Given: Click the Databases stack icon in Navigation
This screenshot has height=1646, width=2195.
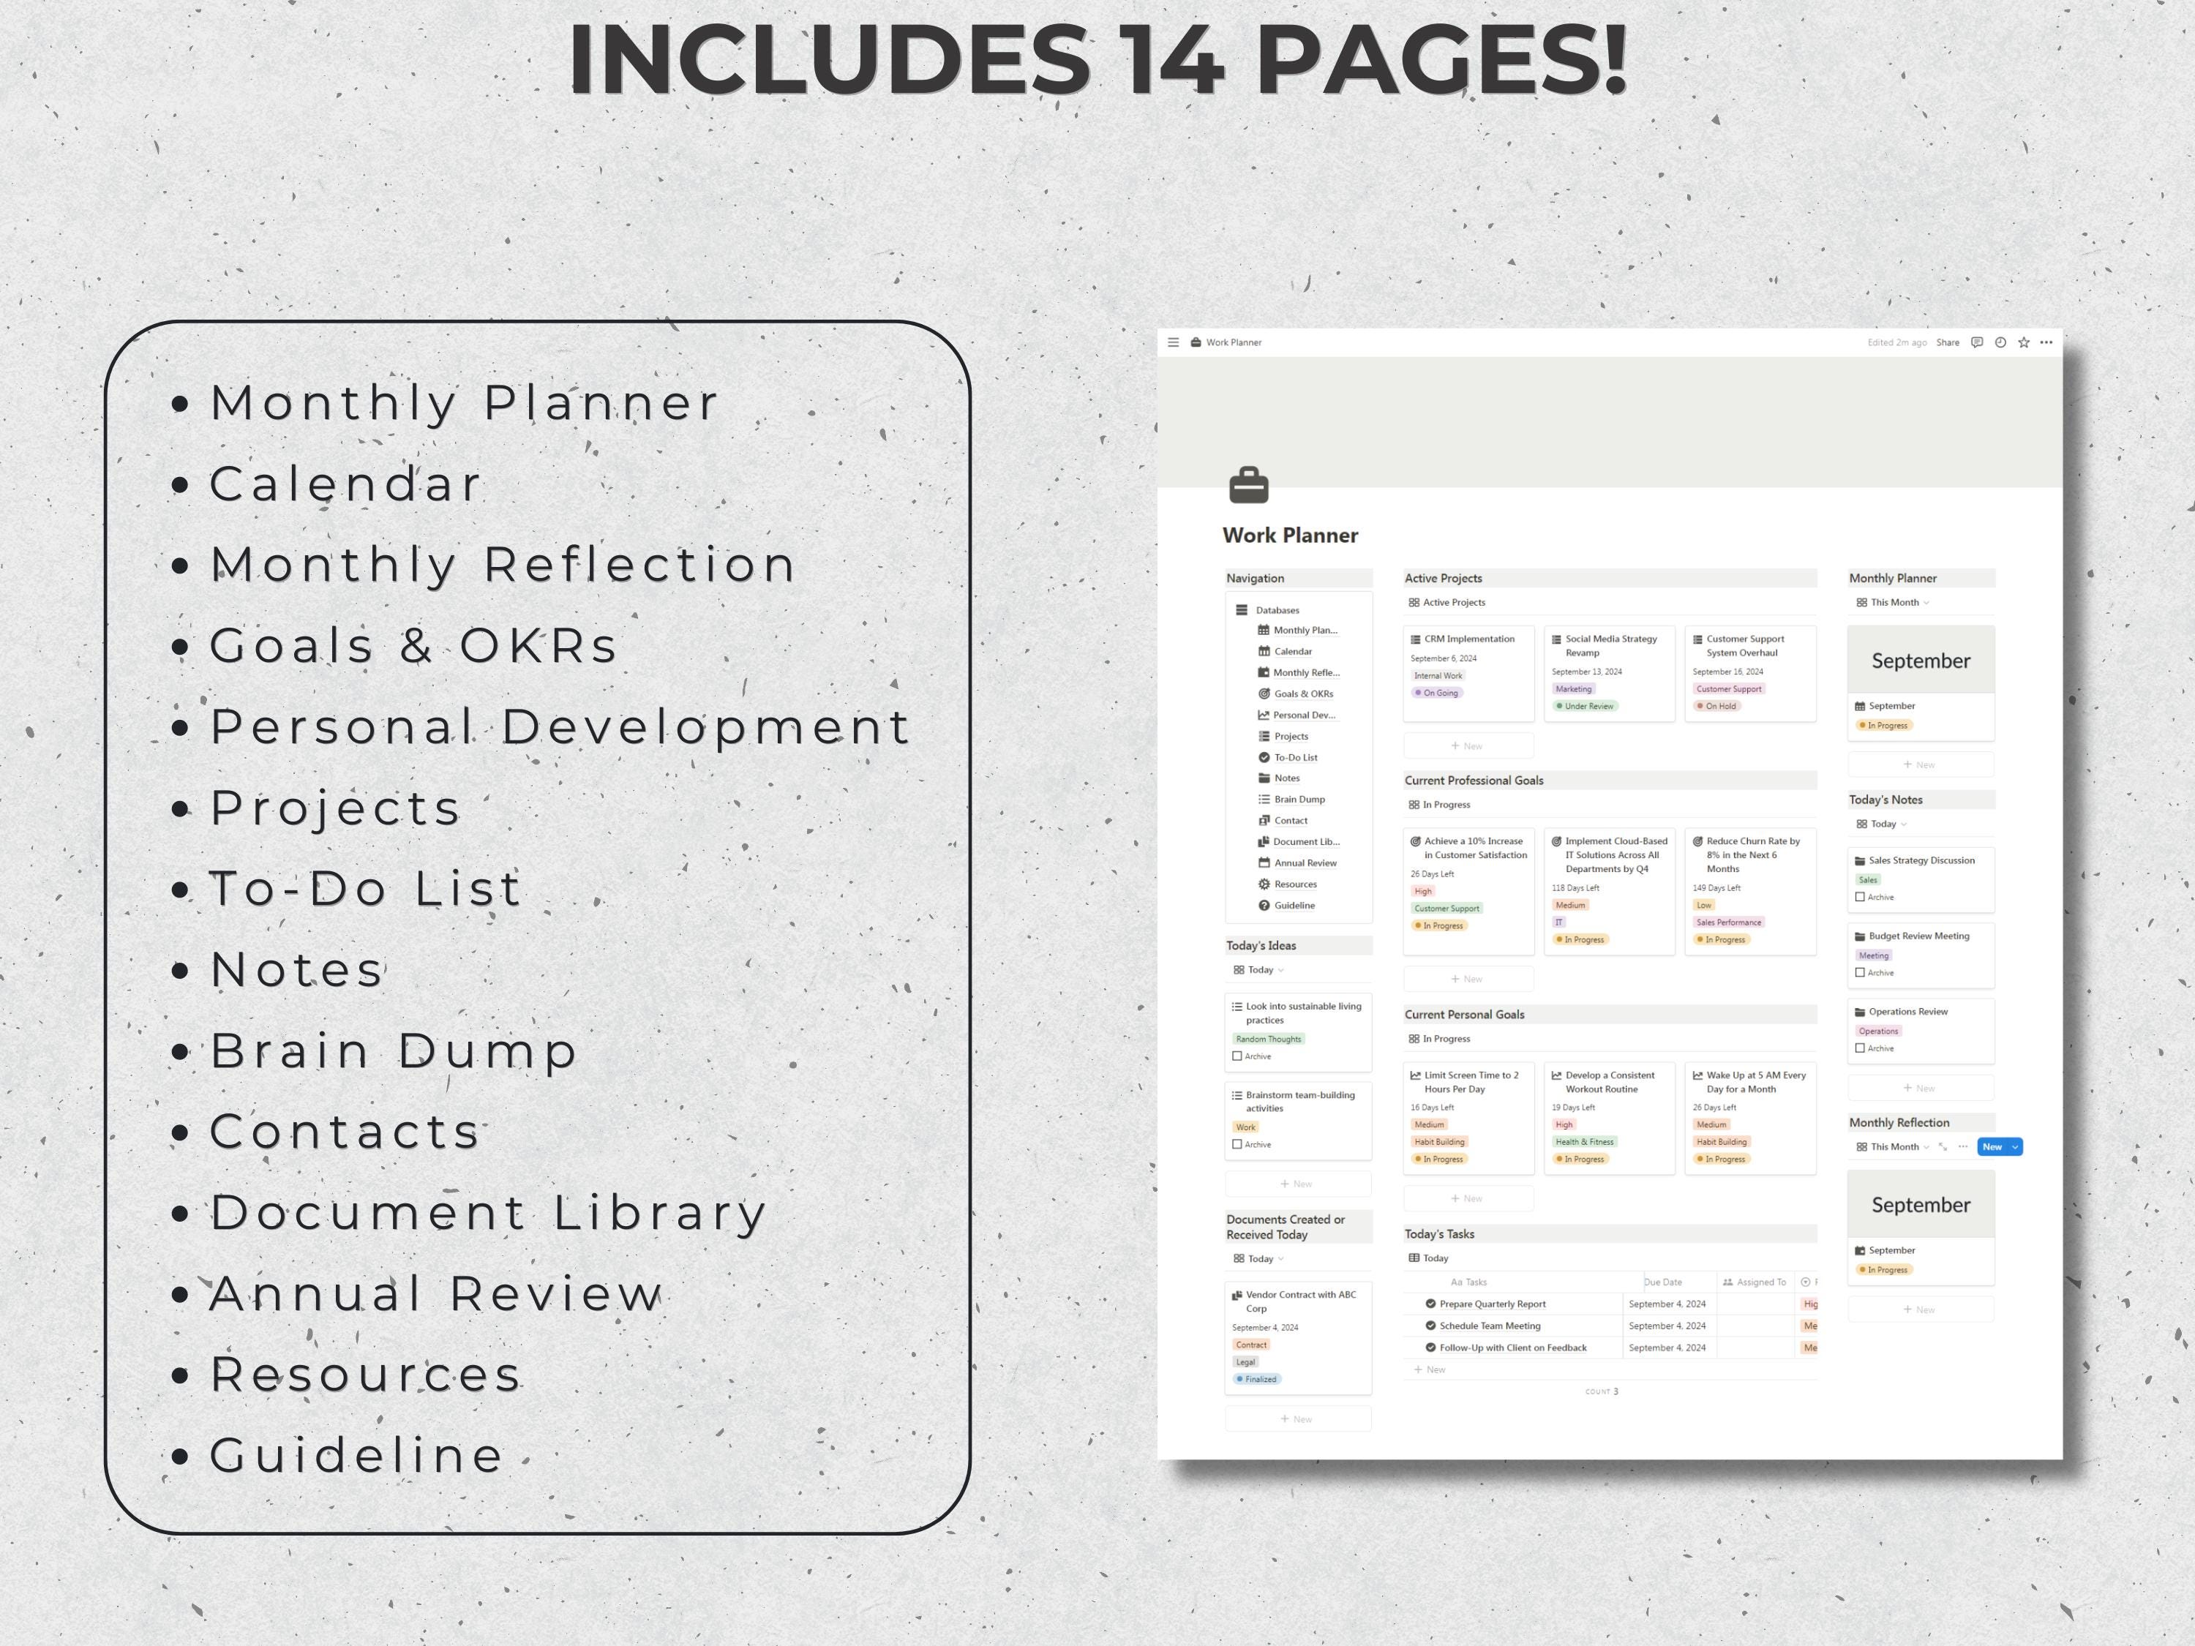Looking at the screenshot, I should [1242, 610].
